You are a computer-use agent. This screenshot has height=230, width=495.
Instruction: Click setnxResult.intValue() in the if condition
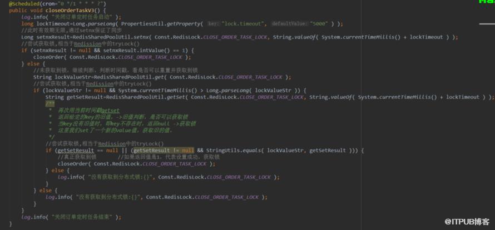136,51
